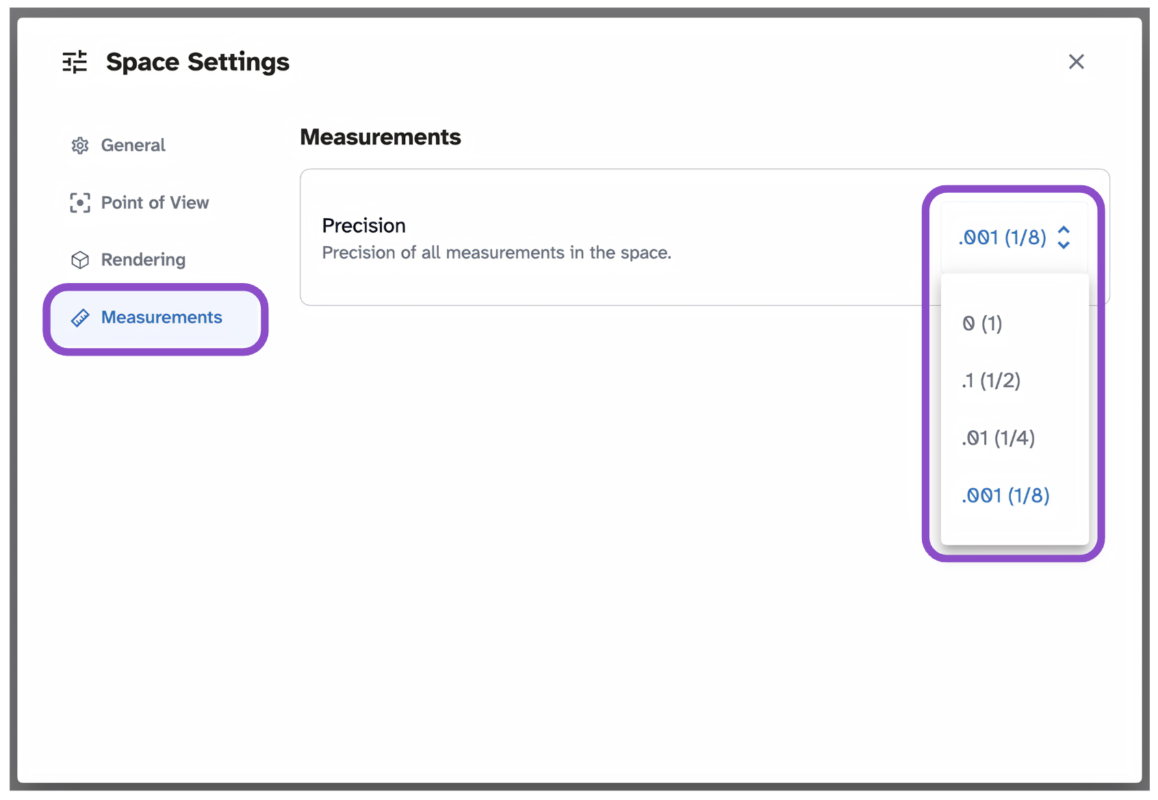Click the precision dropdown up-down chevron
The height and width of the screenshot is (800, 1158).
click(x=1064, y=237)
